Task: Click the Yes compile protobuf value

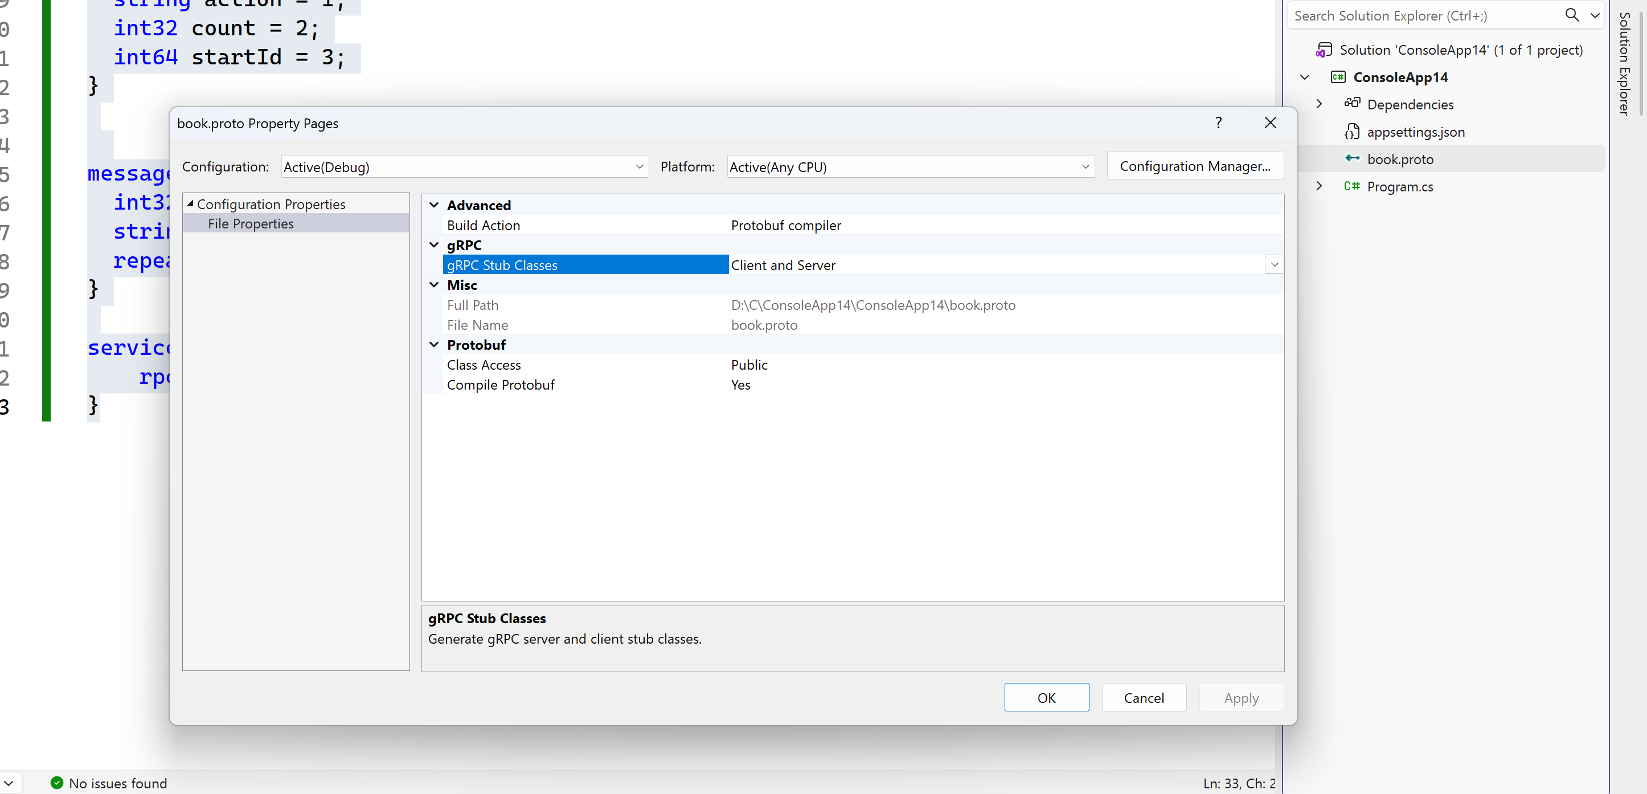Action: 740,385
